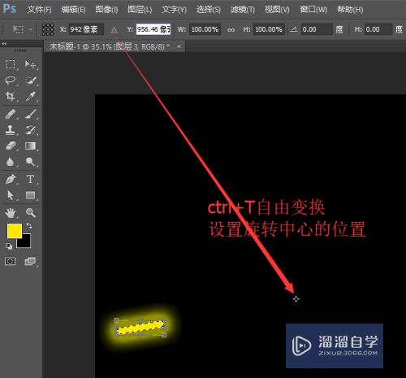
Task: Close the 未标题-1 document tab
Action: (179, 46)
